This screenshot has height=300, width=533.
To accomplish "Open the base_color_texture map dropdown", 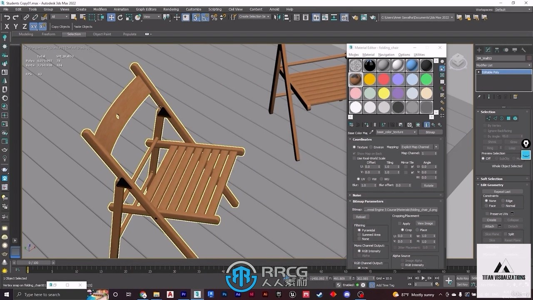I will tap(396, 132).
